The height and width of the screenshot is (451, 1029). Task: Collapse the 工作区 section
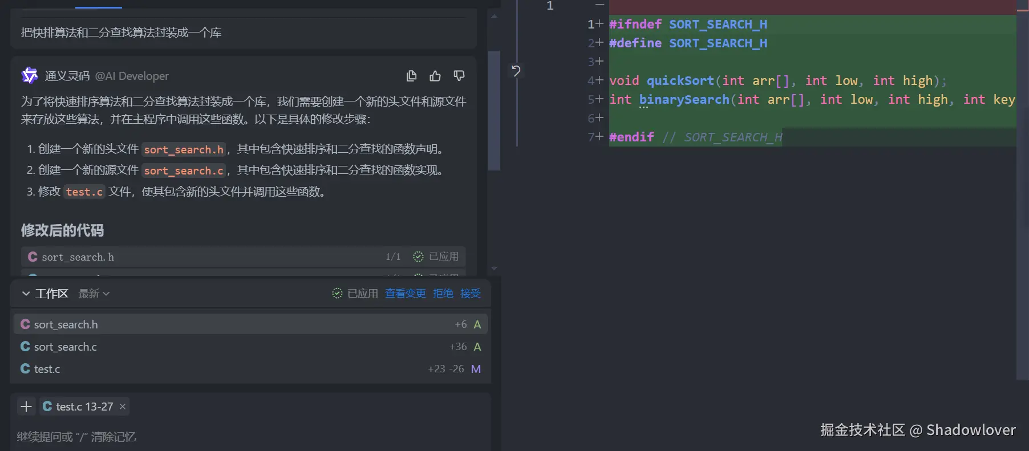tap(26, 294)
